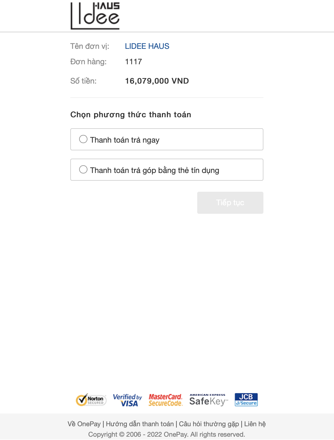Click the 'Chọn phương thức thanh toán' heading
This screenshot has height=440, width=334.
click(x=131, y=115)
